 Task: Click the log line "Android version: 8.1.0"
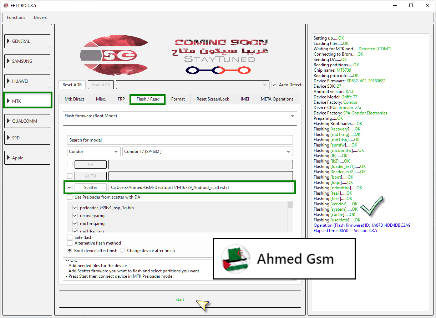(334, 92)
